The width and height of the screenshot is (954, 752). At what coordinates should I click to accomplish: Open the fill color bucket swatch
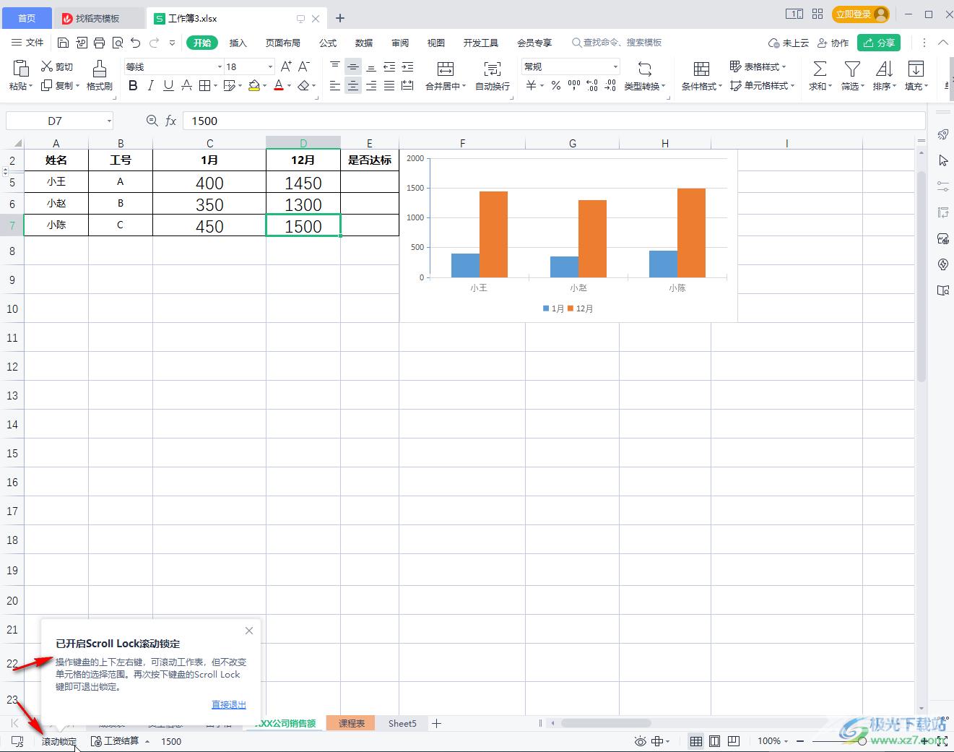click(x=253, y=86)
